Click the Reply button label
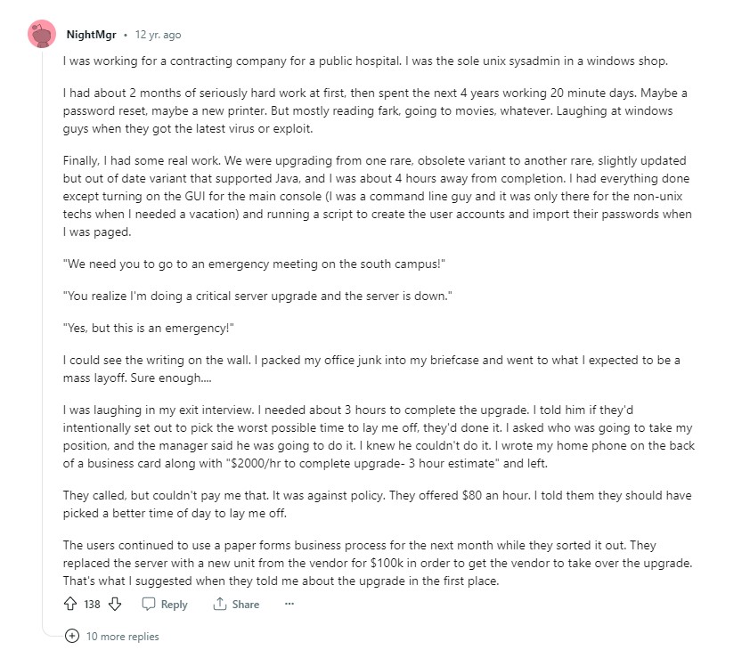The height and width of the screenshot is (650, 750). point(174,605)
